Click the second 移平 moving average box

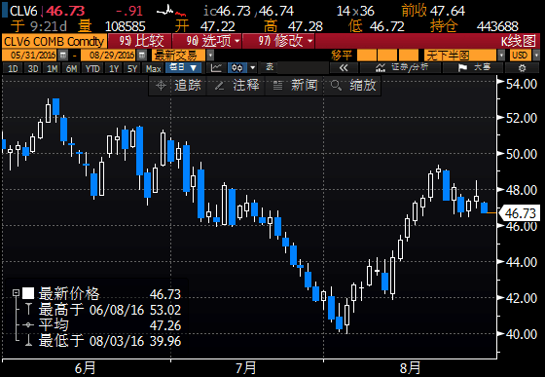[387, 56]
